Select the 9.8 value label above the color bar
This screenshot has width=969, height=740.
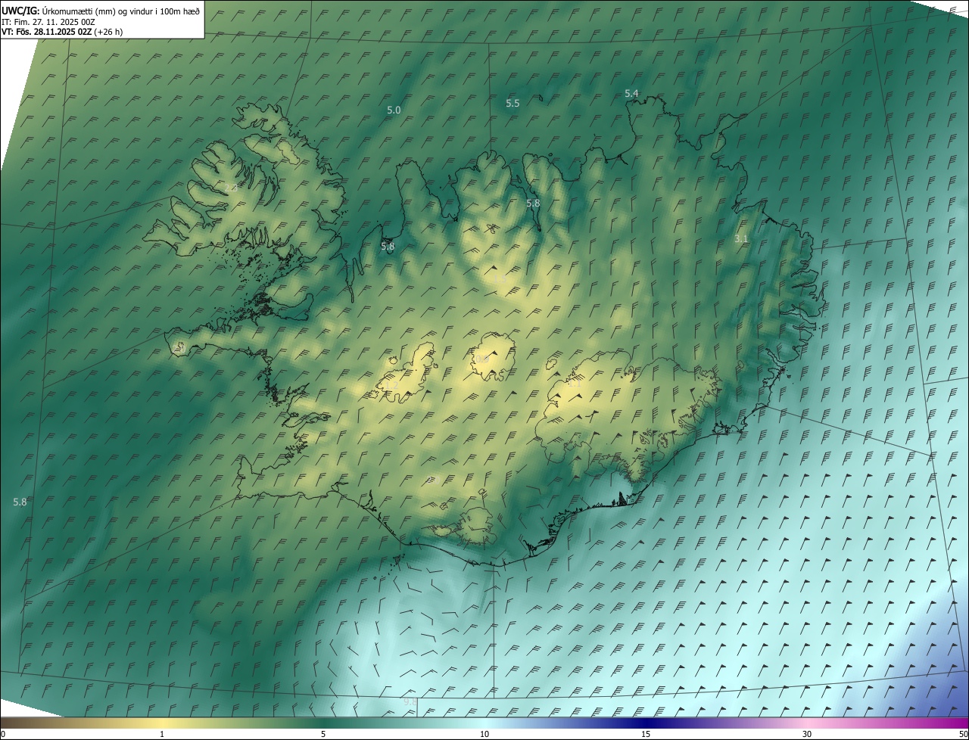pos(410,702)
